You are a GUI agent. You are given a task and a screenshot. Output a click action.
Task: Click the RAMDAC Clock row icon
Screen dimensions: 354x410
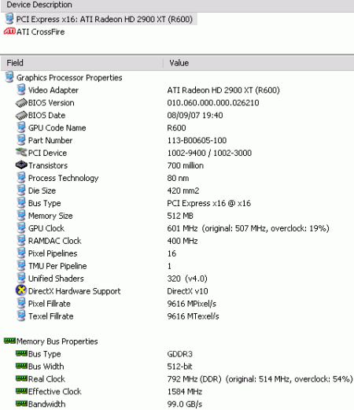point(21,241)
